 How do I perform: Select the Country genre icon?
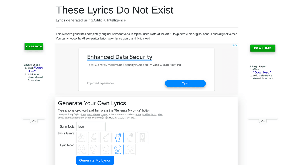[82, 138]
